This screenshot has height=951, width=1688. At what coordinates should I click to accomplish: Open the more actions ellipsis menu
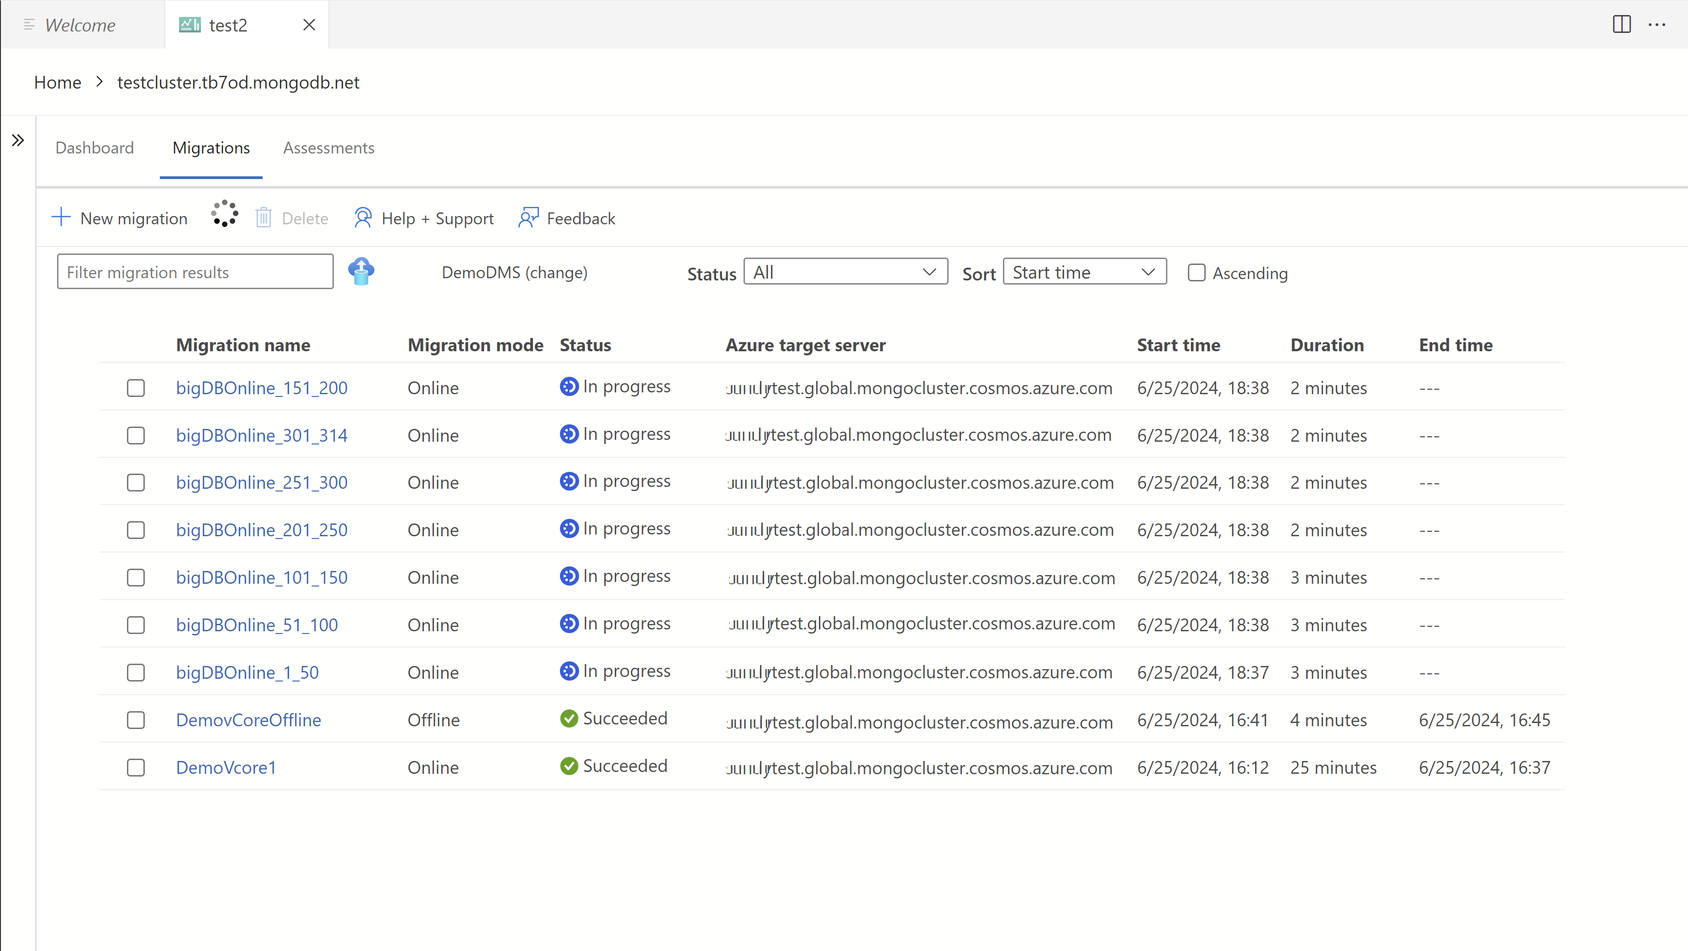click(x=1656, y=24)
